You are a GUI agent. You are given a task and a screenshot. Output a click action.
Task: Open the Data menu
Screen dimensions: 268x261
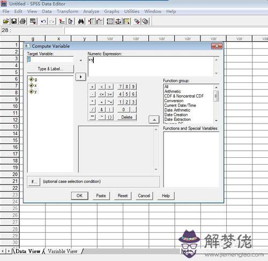tap(47, 11)
